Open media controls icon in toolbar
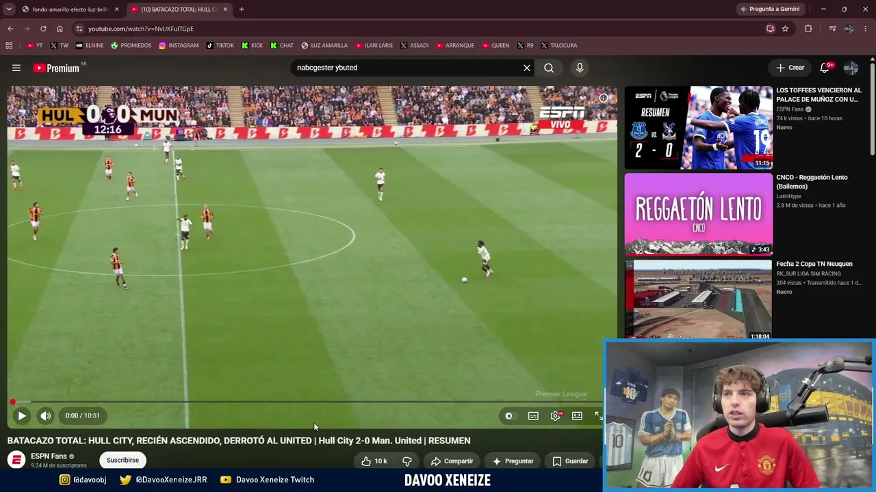 pos(832,29)
